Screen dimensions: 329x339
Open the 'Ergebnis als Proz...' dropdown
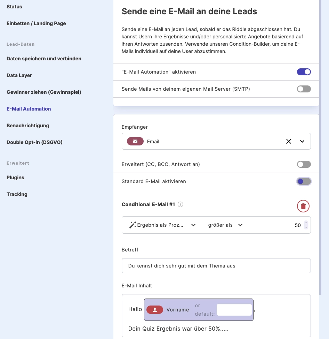tap(193, 225)
